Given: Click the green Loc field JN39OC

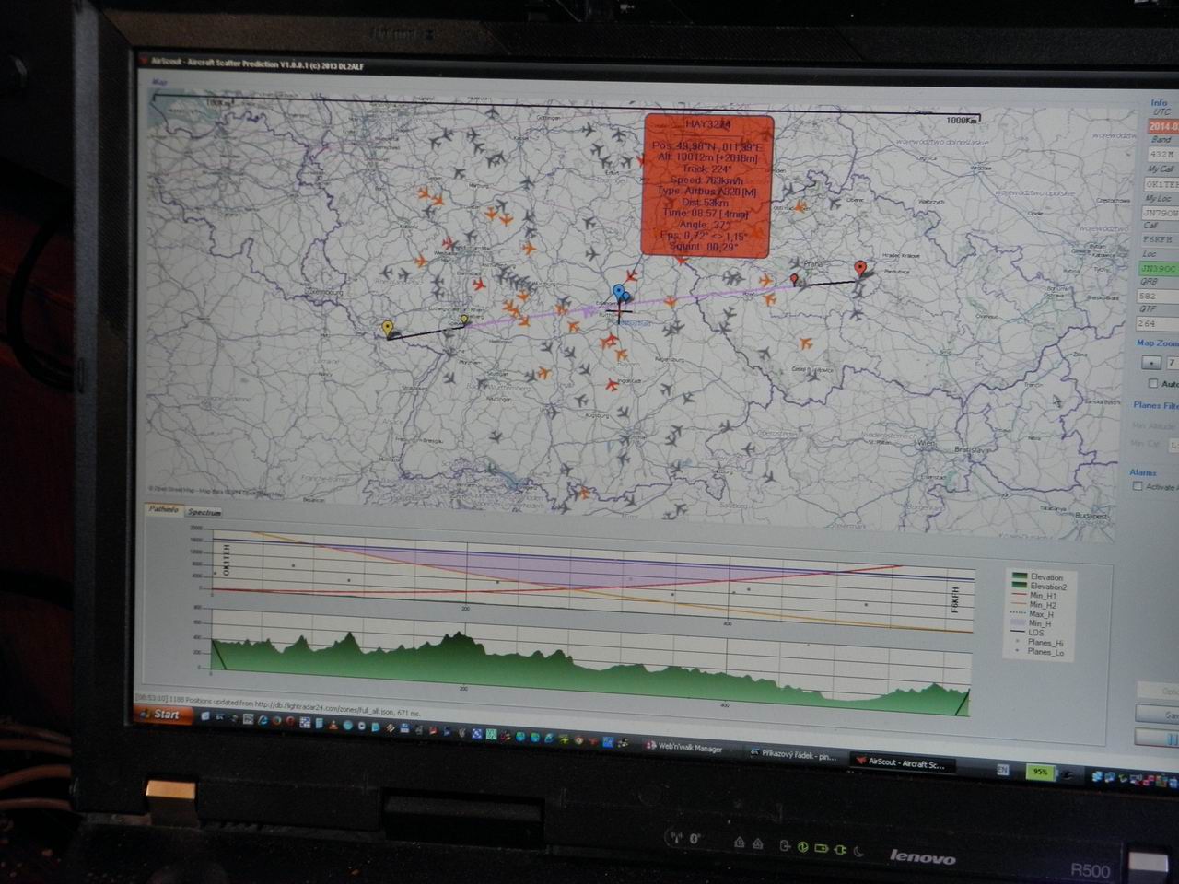Looking at the screenshot, I should (x=1160, y=269).
